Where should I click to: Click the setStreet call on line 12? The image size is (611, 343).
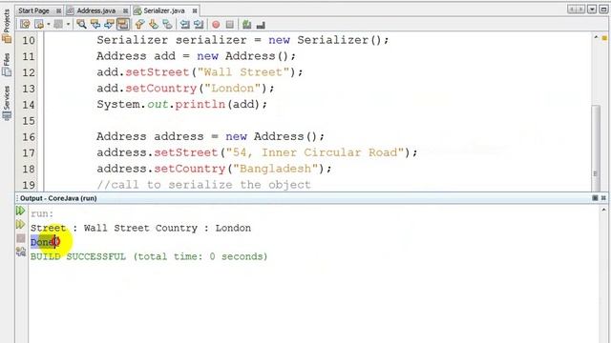[158, 72]
